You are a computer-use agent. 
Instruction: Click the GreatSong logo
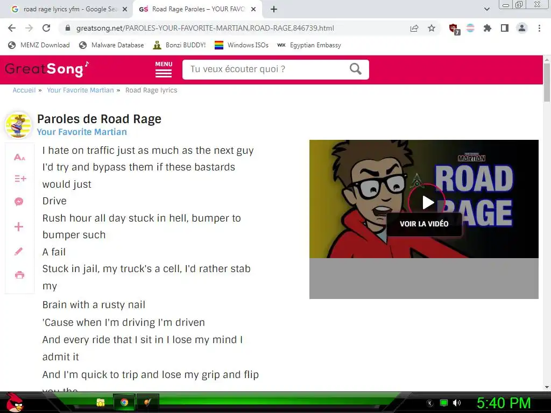click(47, 69)
